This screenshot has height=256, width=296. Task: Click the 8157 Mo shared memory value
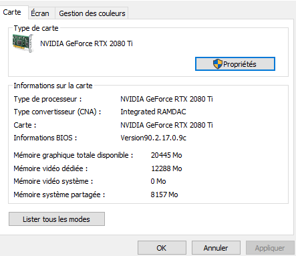coord(164,195)
